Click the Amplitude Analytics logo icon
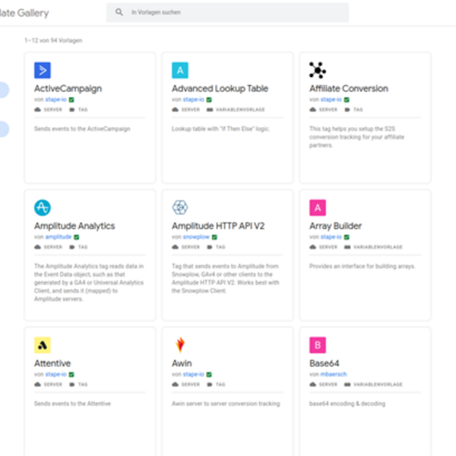 tap(43, 207)
